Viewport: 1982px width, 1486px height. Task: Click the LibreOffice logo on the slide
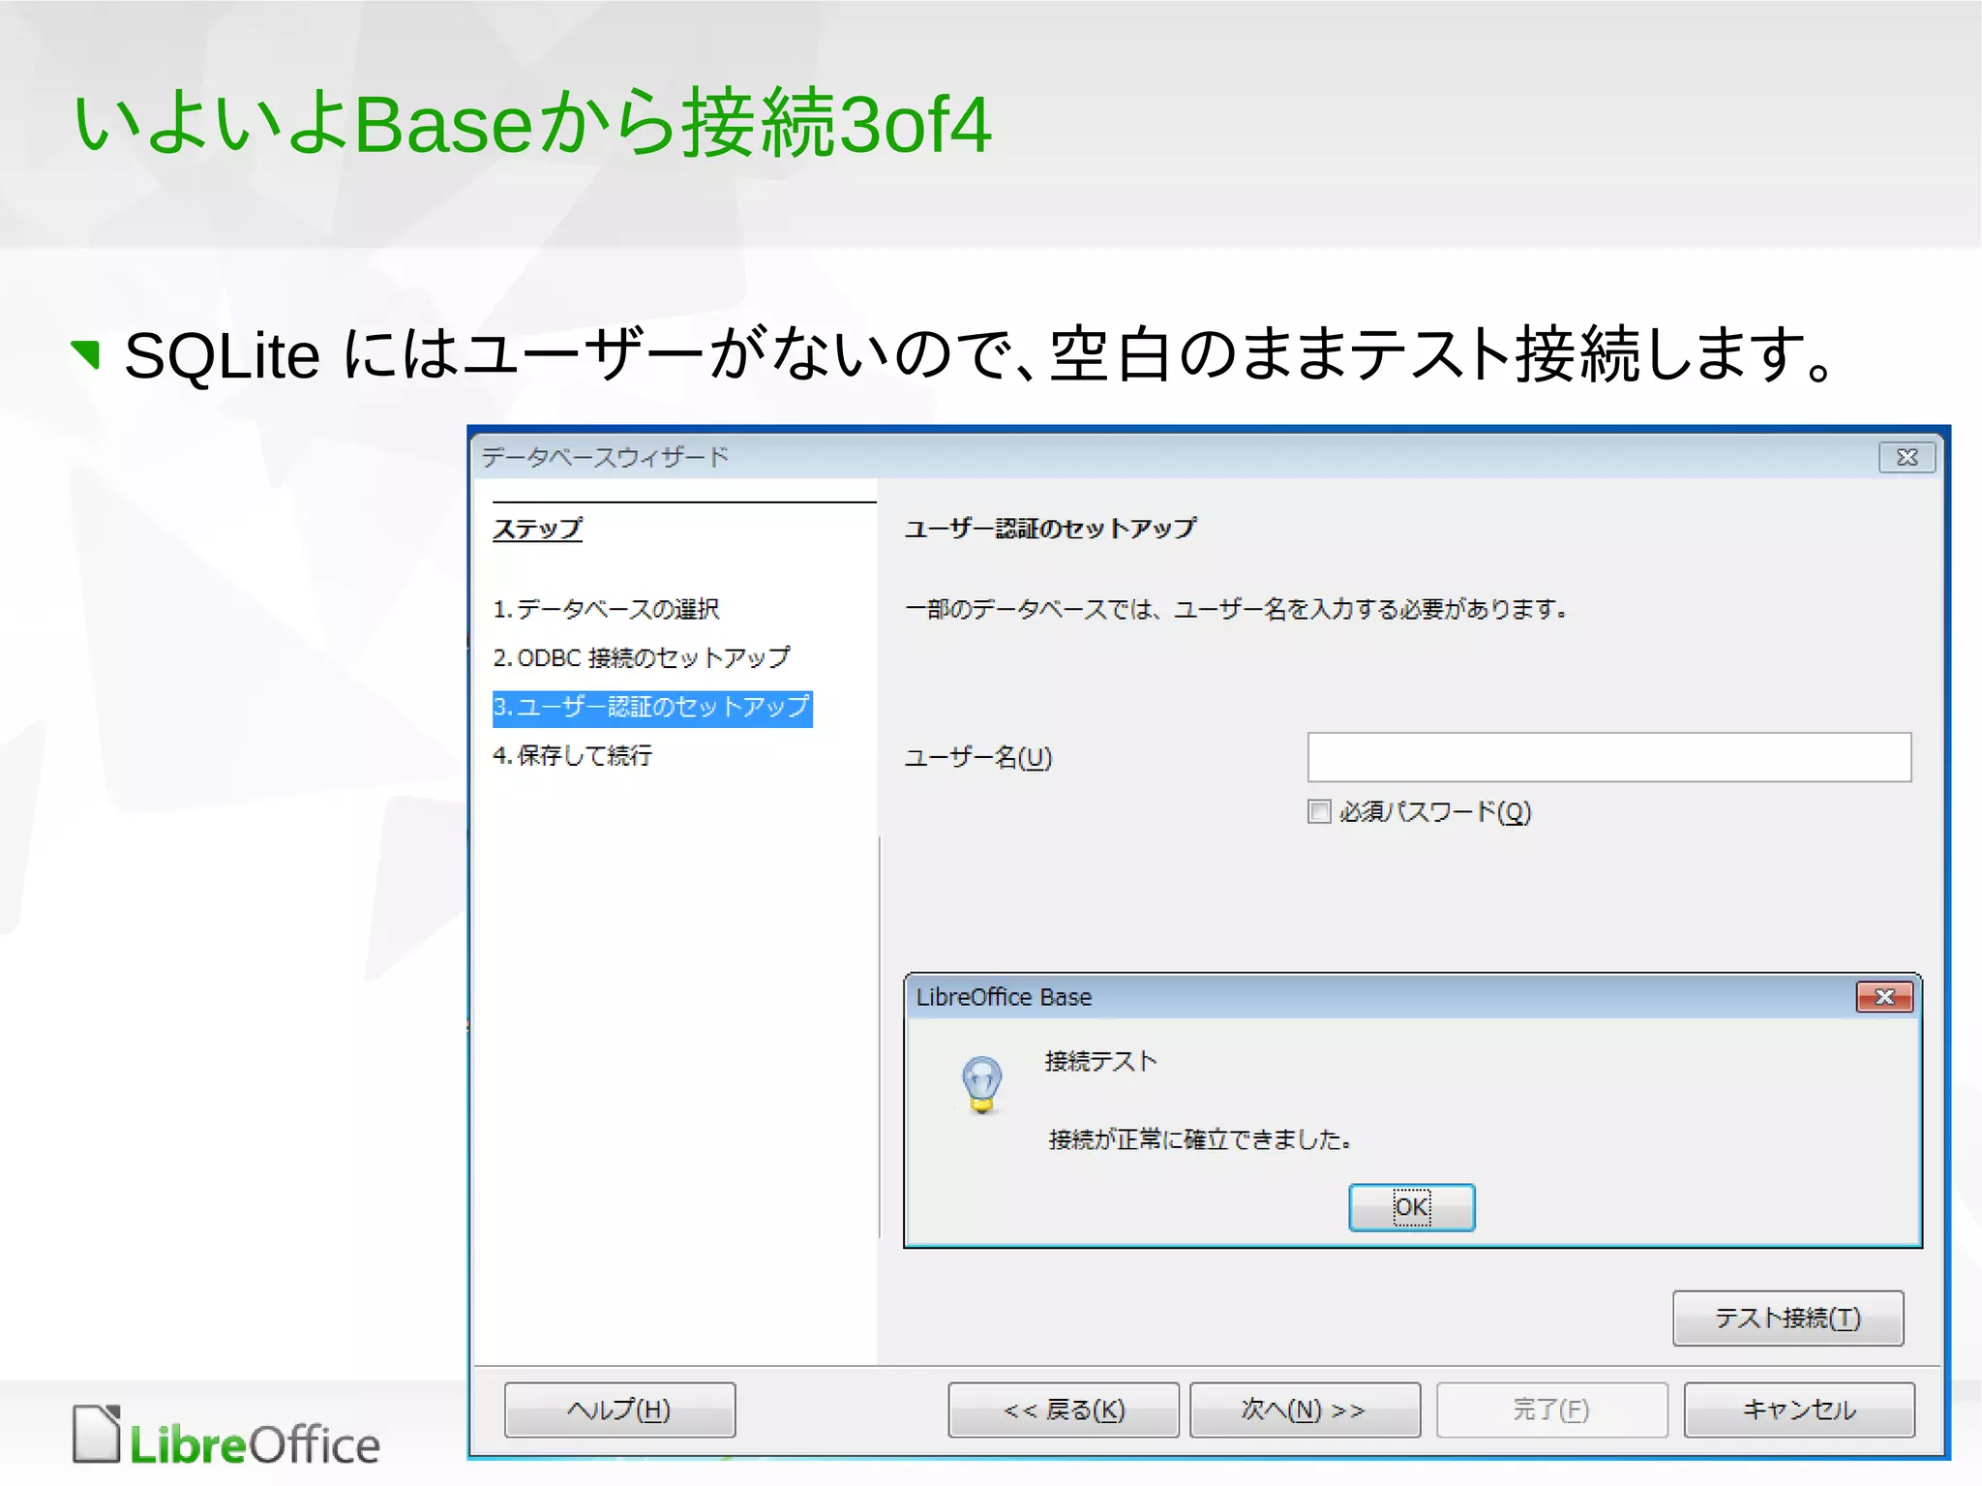pyautogui.click(x=226, y=1437)
